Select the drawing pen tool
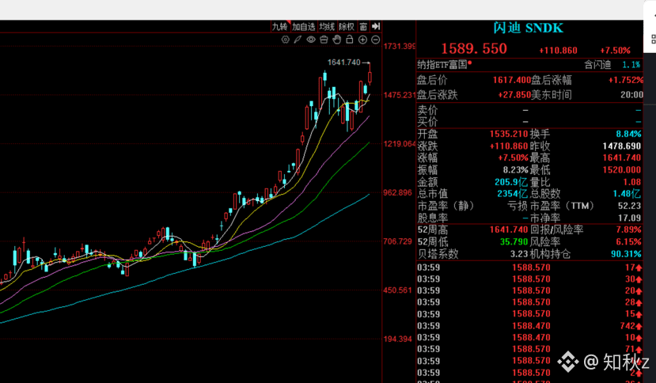This screenshot has height=383, width=656. pos(298,40)
